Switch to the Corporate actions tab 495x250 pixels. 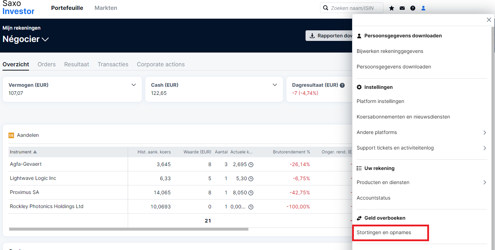pos(161,64)
